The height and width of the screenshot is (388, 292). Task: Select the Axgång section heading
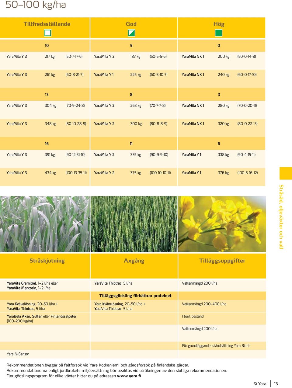coord(134,261)
